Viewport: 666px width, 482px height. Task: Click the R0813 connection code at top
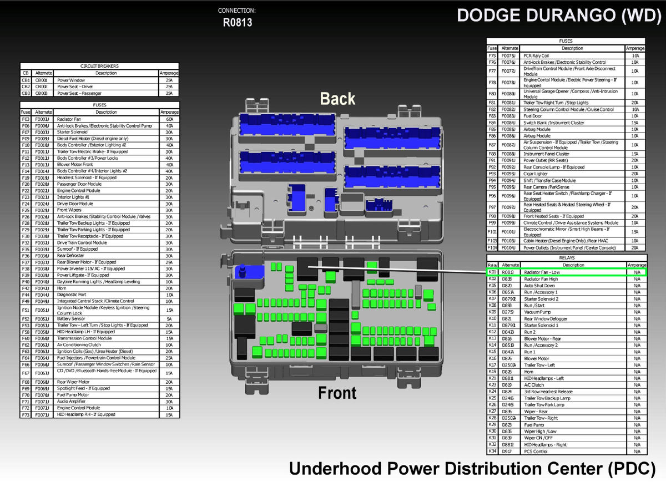(x=237, y=23)
